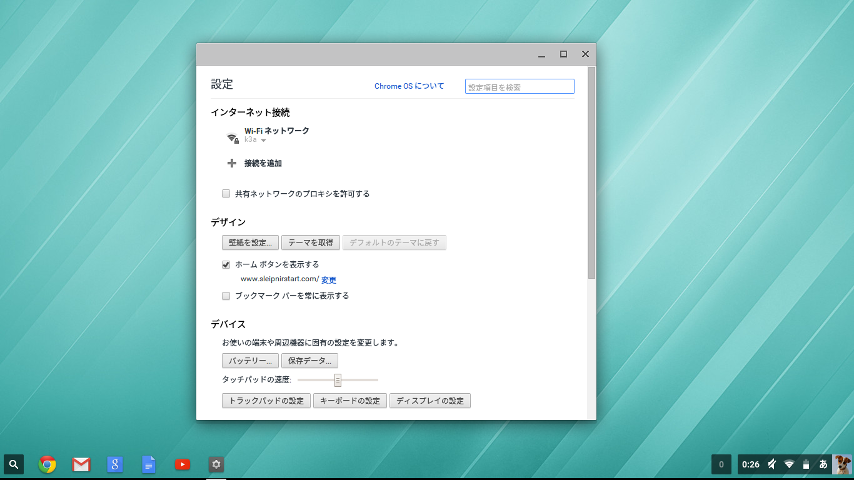
Task: Click the 変更 link for home page
Action: 329,280
